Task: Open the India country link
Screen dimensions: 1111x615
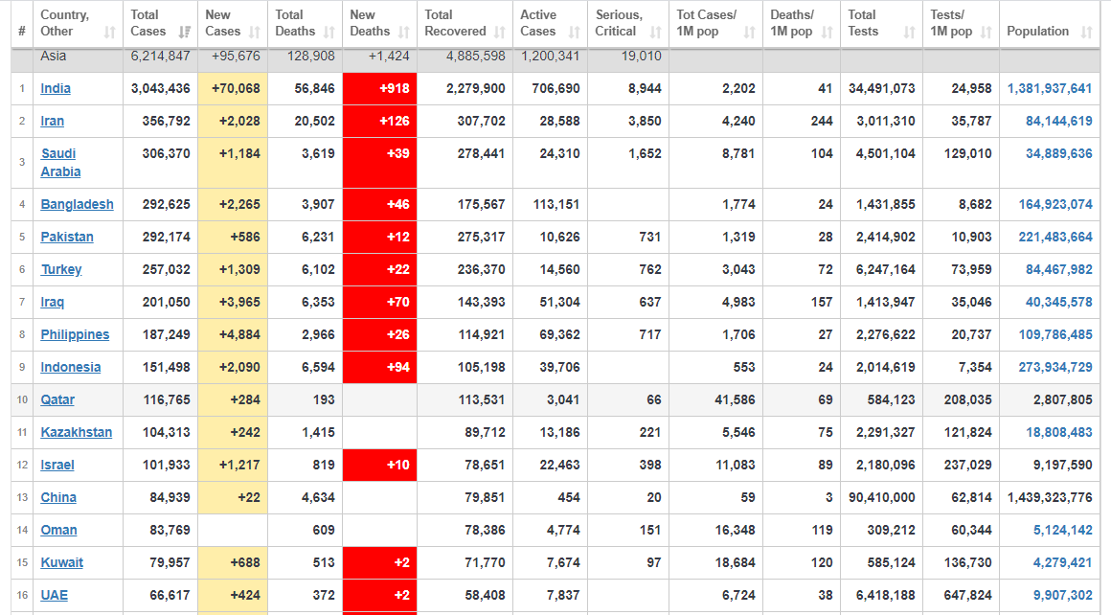Action: (56, 88)
